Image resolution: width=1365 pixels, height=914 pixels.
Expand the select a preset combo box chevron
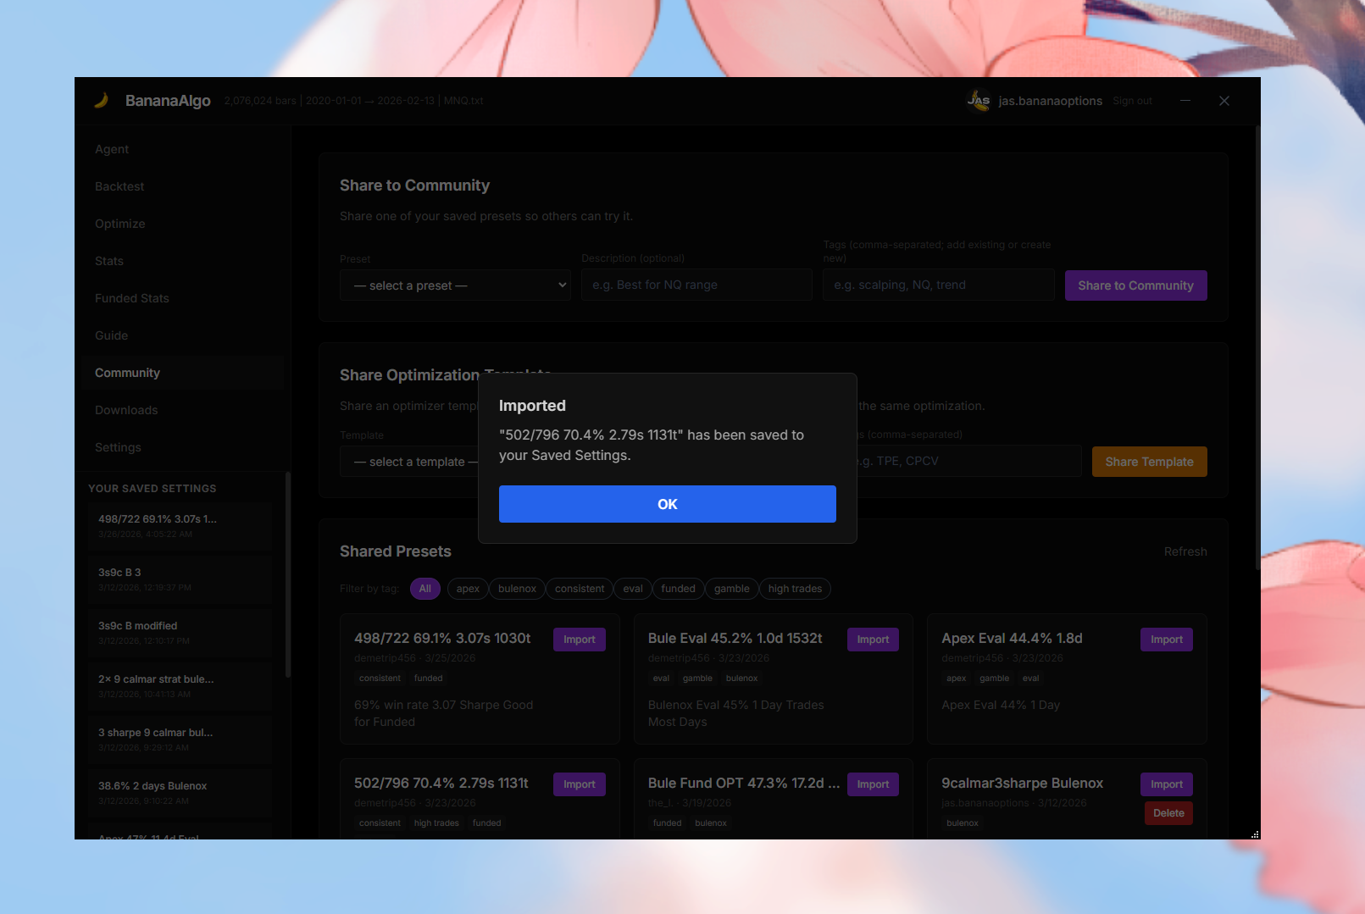coord(561,285)
